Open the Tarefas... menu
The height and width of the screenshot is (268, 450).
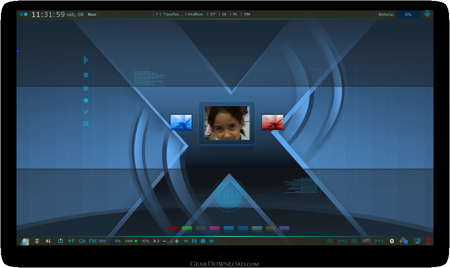[x=173, y=14]
